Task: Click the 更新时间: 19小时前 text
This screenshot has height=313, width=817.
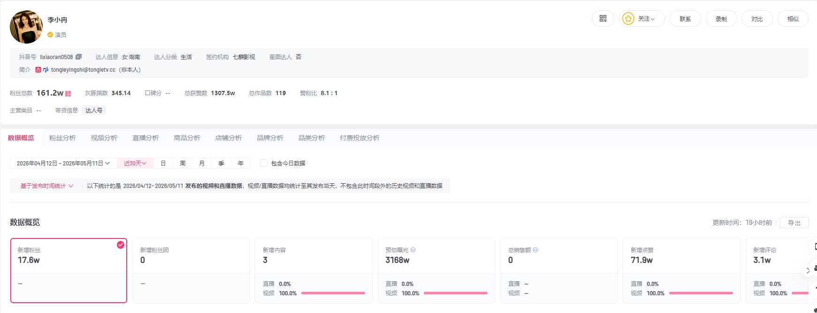Action: click(742, 223)
